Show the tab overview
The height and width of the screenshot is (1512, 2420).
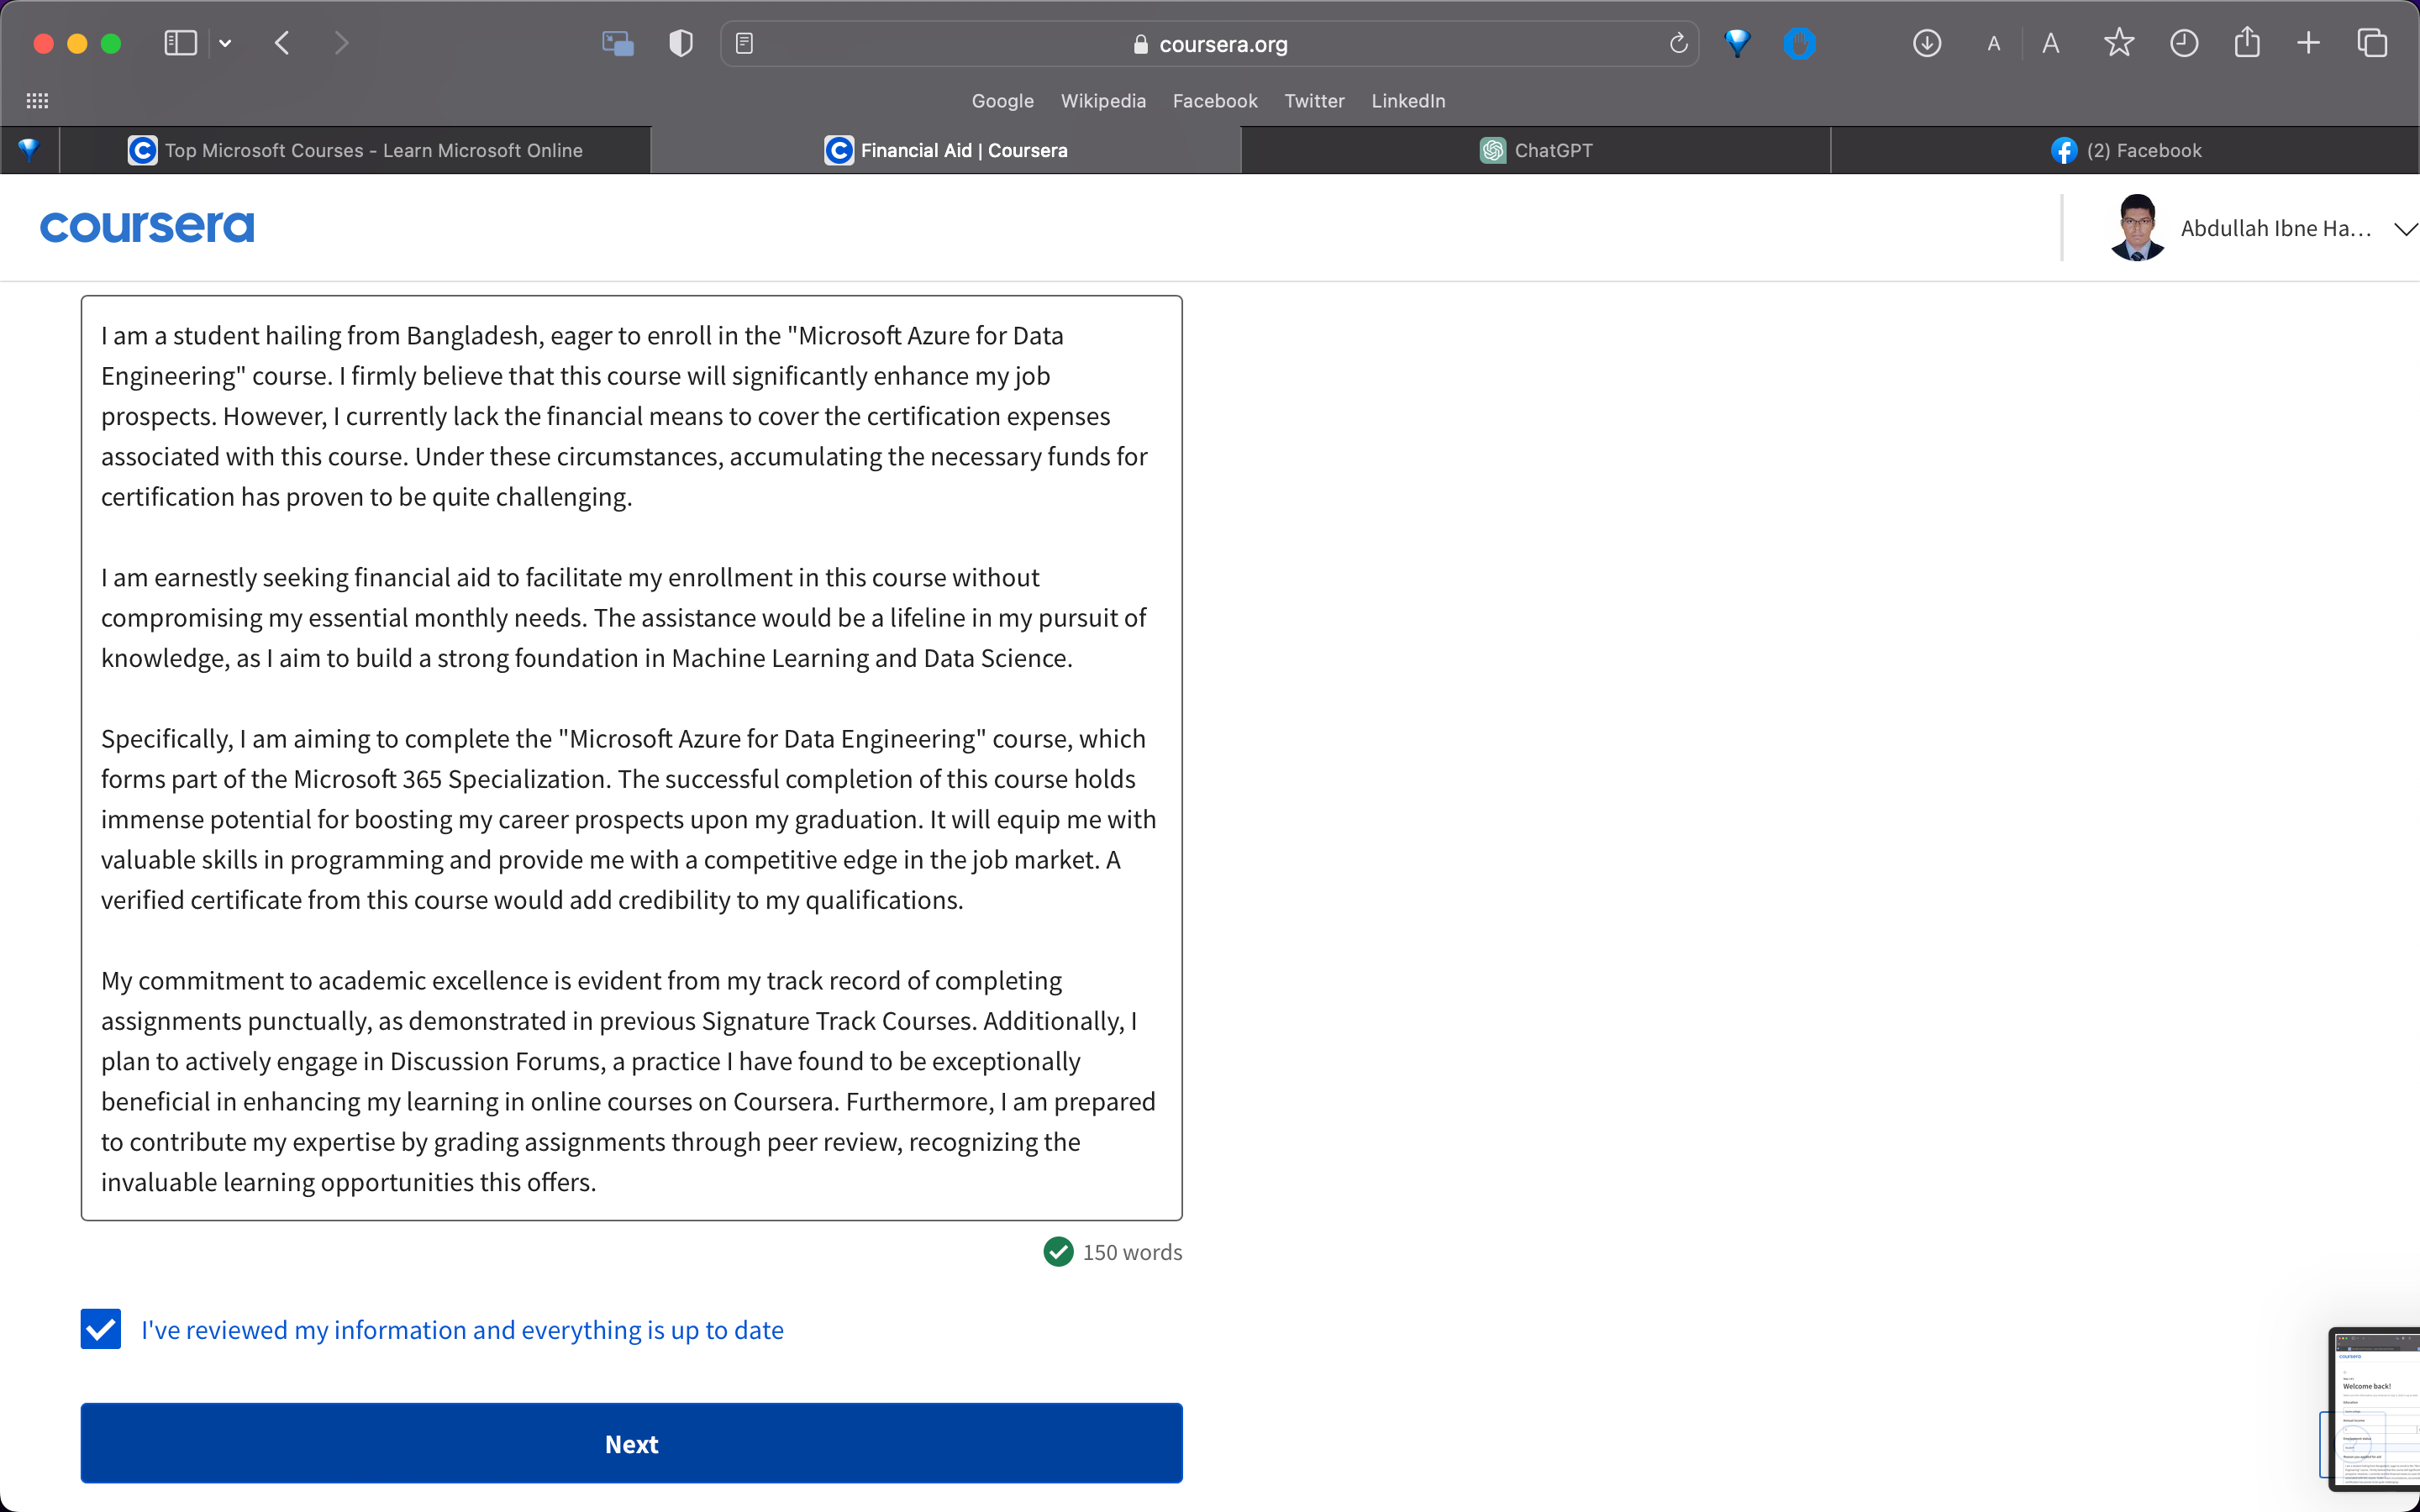(x=2371, y=43)
